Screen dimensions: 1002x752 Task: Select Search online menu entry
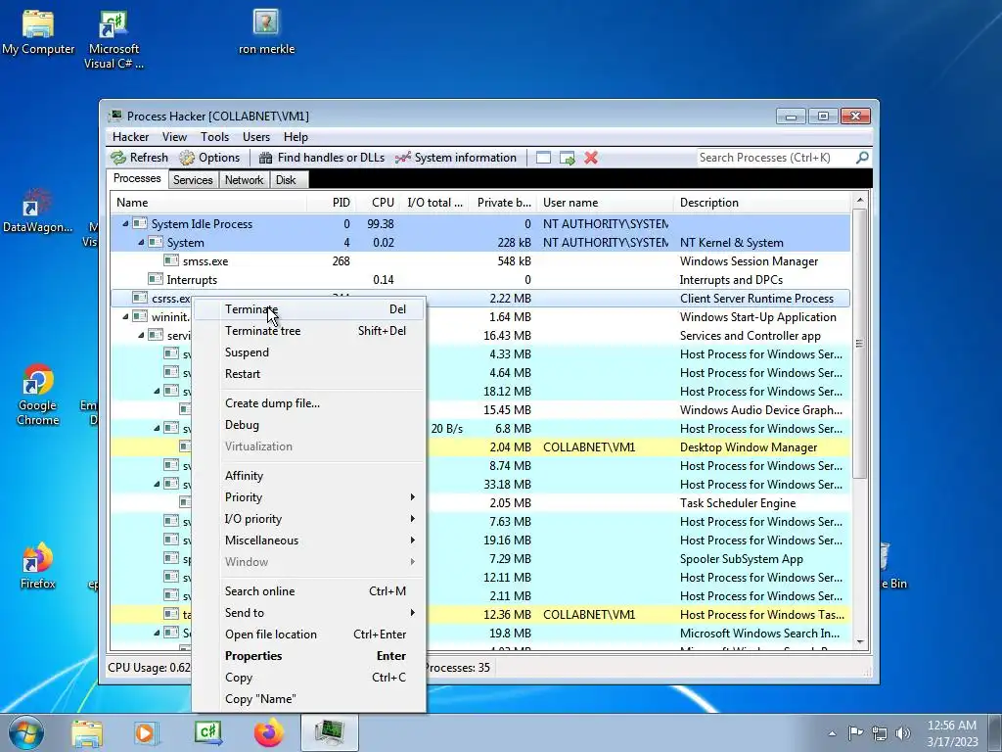[309, 591]
